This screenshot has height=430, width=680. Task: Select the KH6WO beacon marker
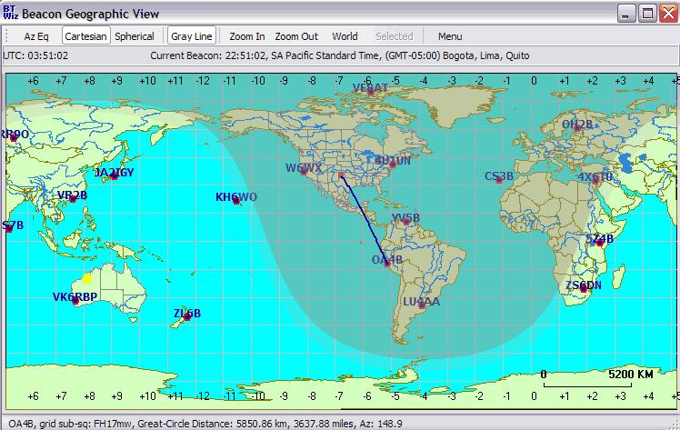coord(236,201)
